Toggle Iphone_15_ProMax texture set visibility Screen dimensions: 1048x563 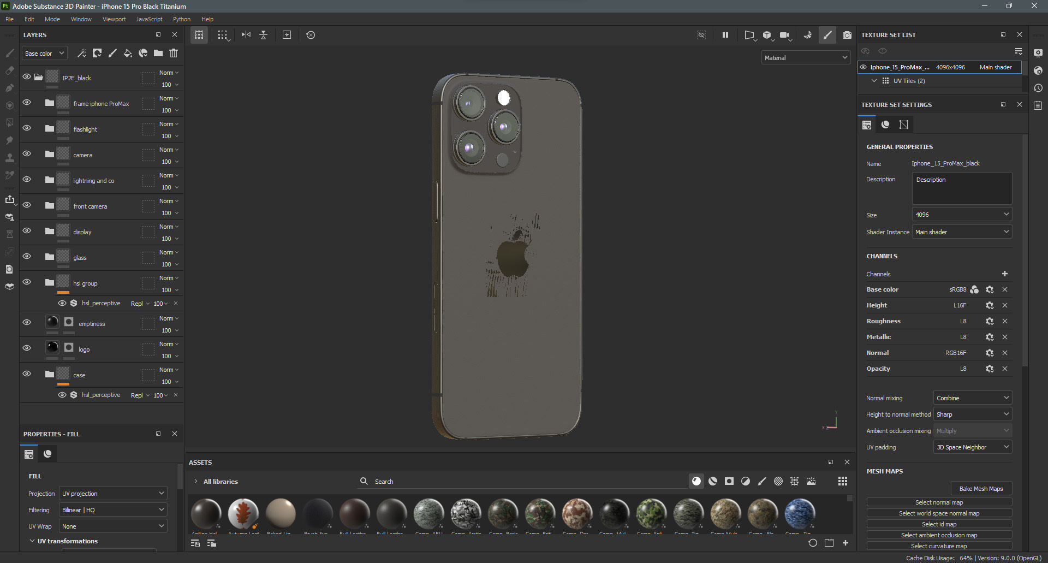pyautogui.click(x=863, y=67)
